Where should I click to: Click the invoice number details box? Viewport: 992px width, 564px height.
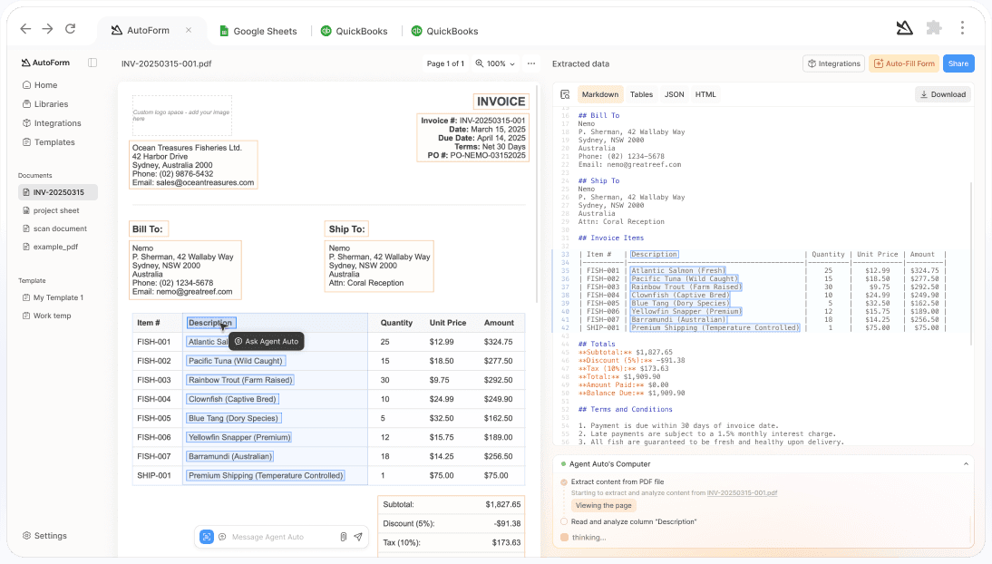(x=472, y=138)
